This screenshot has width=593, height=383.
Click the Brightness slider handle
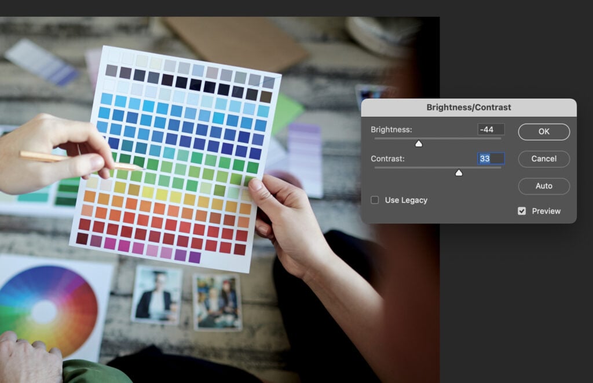point(419,143)
